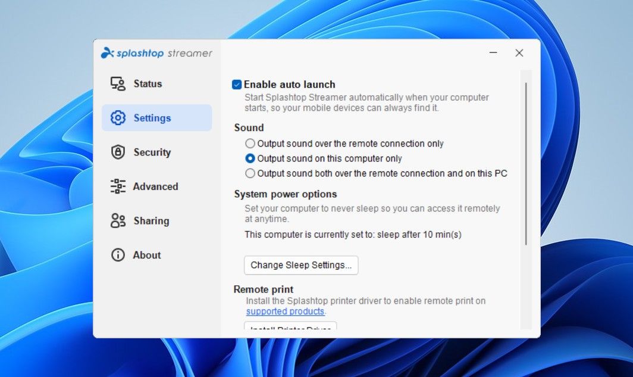633x377 pixels.
Task: Uncheck the Enable auto launch checkbox
Action: (237, 85)
